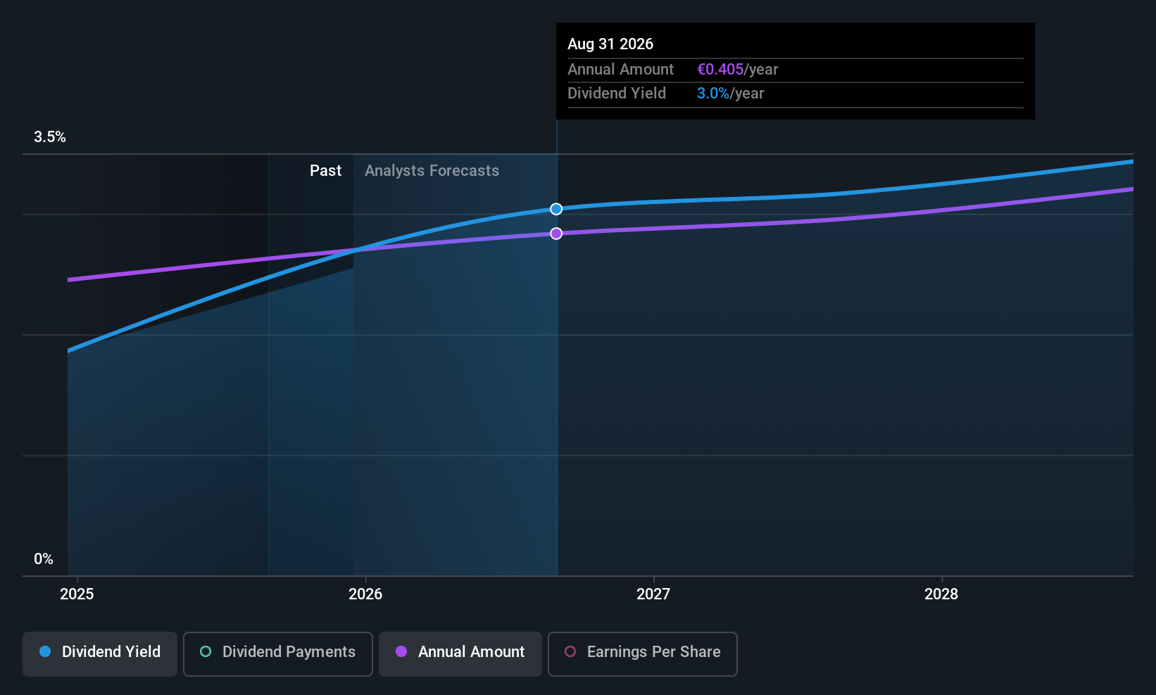1156x695 pixels.
Task: Click the 2028 x-axis label
Action: [941, 594]
